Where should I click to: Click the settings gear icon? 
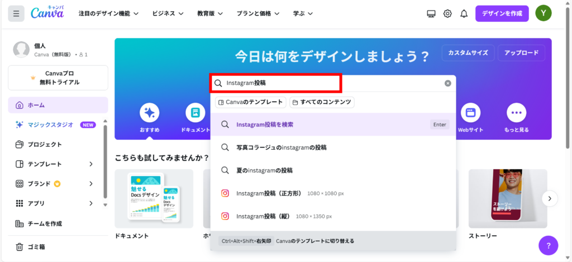[x=447, y=13]
